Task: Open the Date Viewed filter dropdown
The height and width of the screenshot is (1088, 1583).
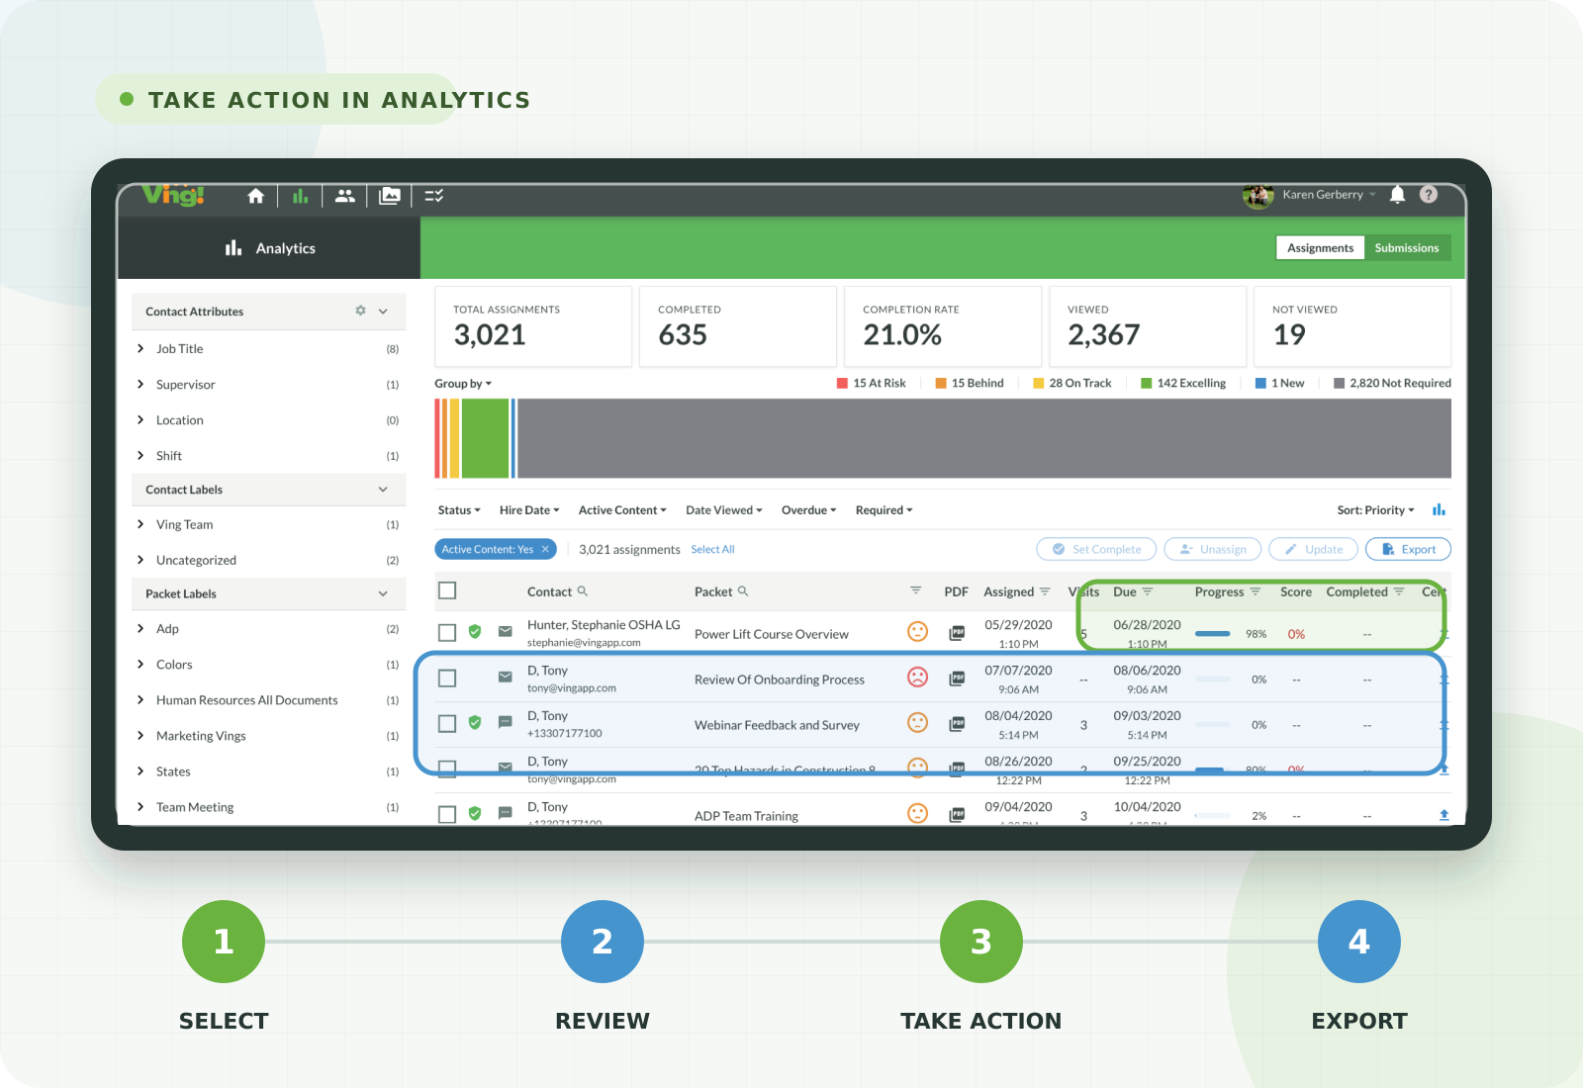Action: click(724, 510)
